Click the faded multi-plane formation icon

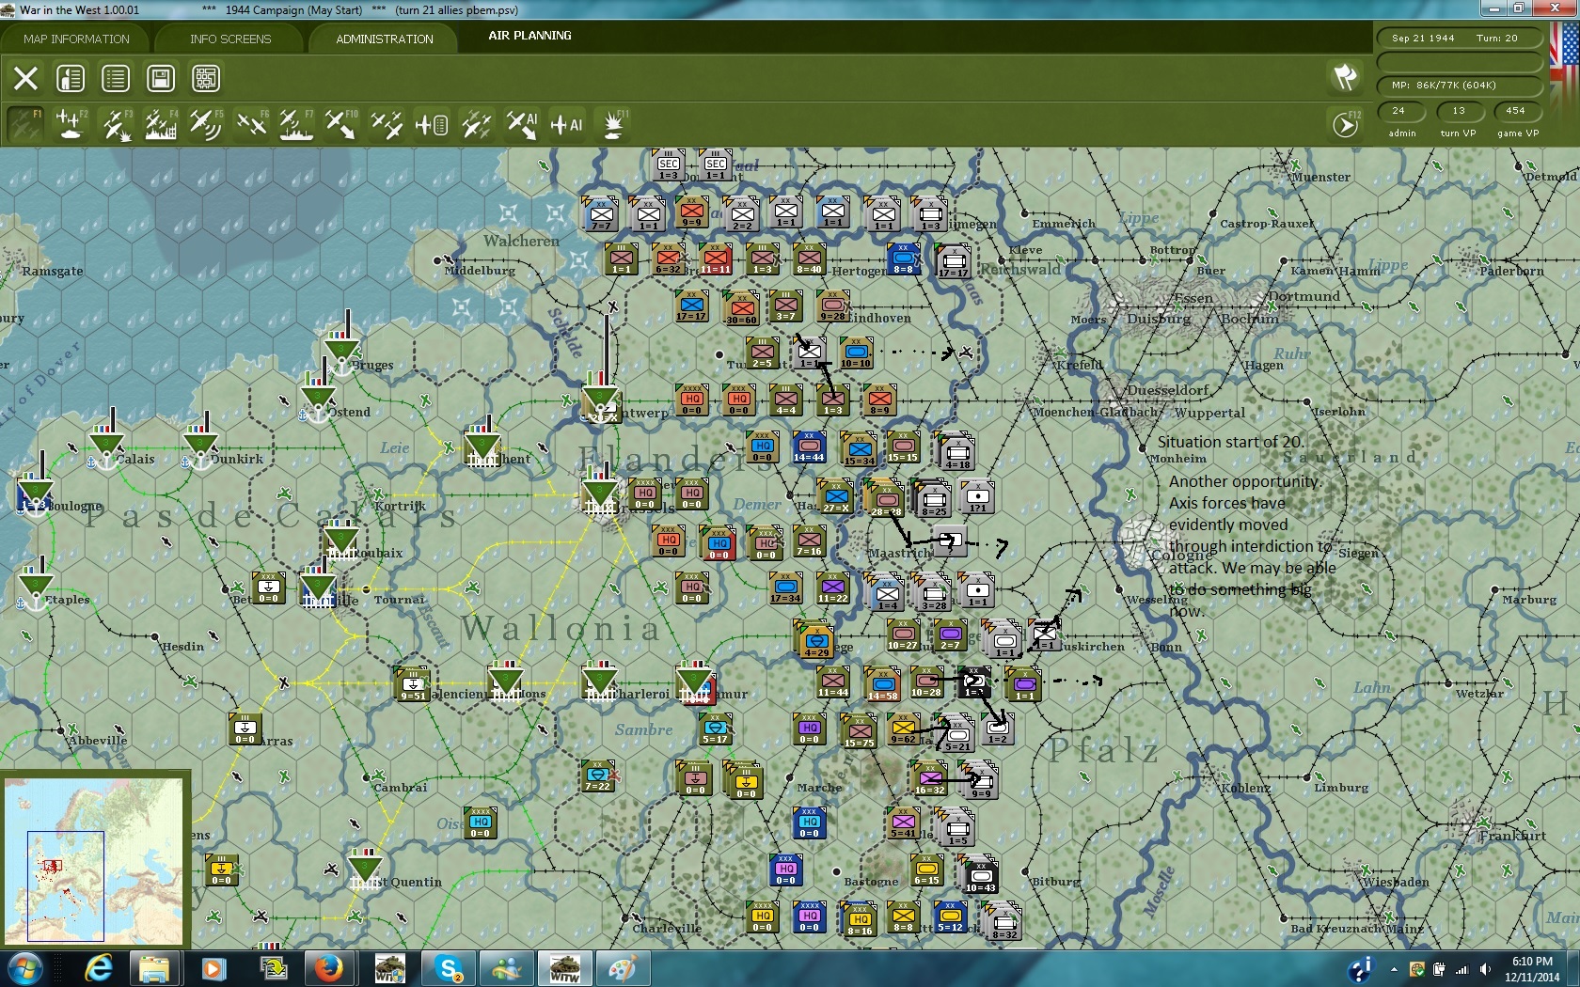click(476, 124)
